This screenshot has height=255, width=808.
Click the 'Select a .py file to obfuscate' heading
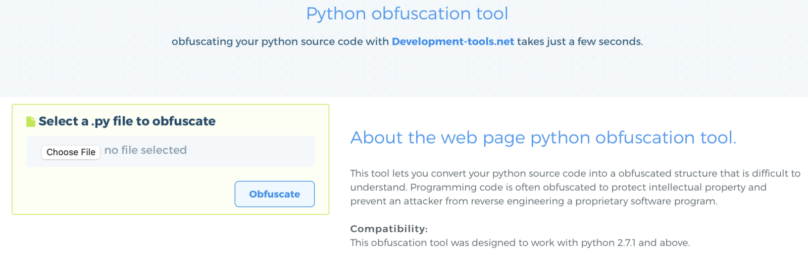(127, 121)
